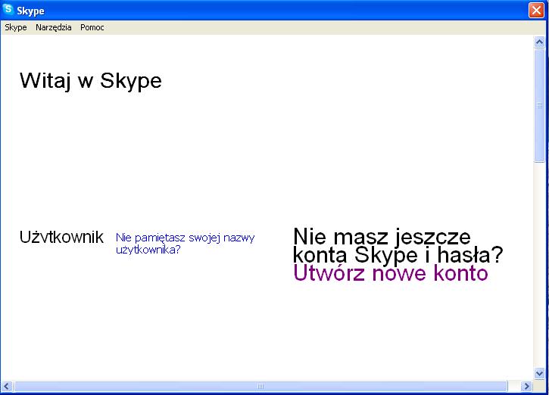Click the vertical scrollbar down arrow
Screen dimensions: 549x395
[540, 373]
